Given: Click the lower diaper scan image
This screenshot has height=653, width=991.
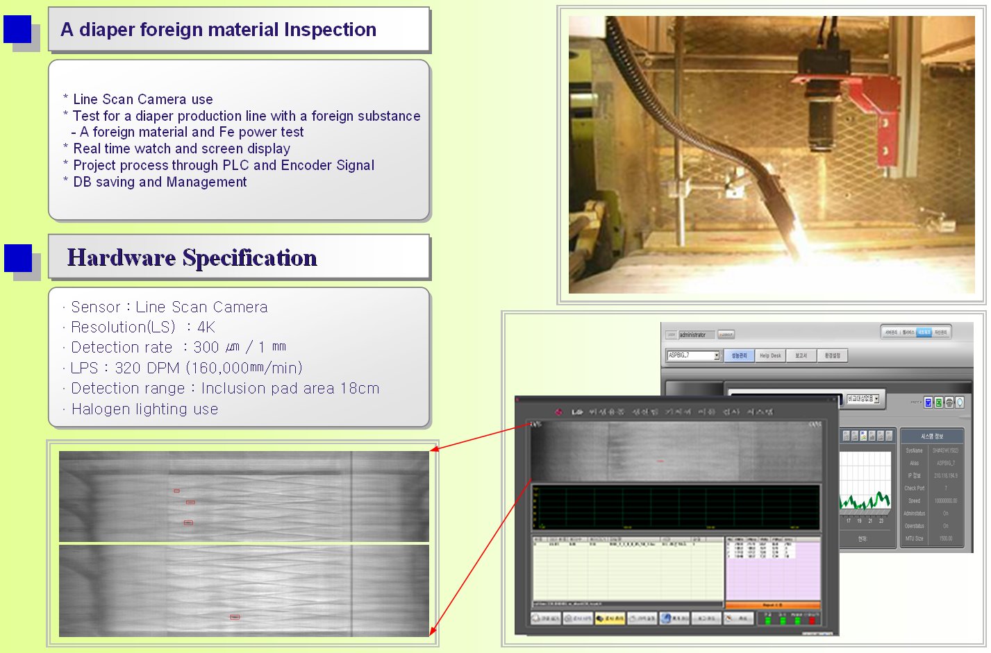Looking at the screenshot, I should click(x=244, y=591).
